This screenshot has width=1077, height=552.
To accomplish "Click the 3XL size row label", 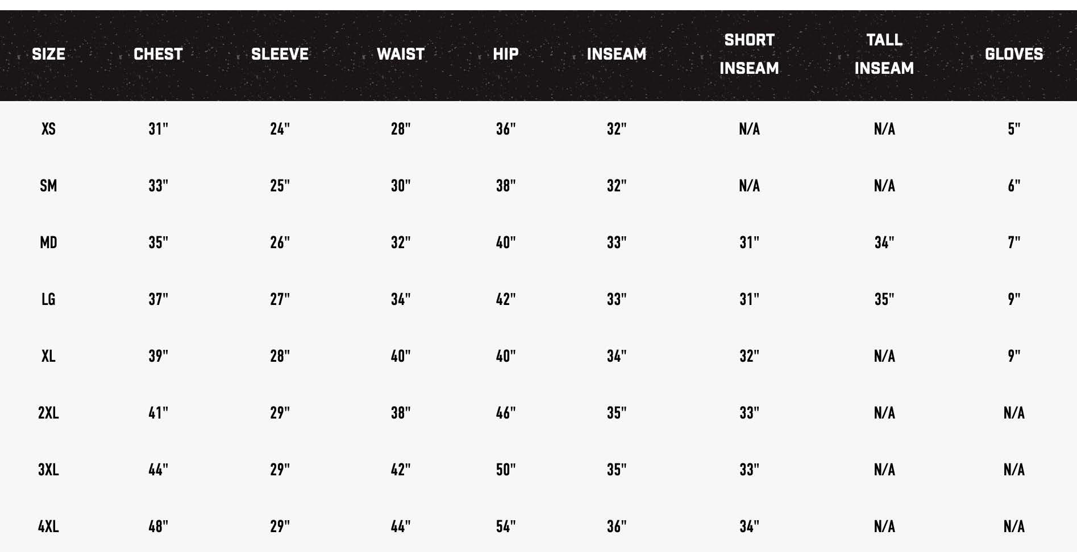I will 48,470.
